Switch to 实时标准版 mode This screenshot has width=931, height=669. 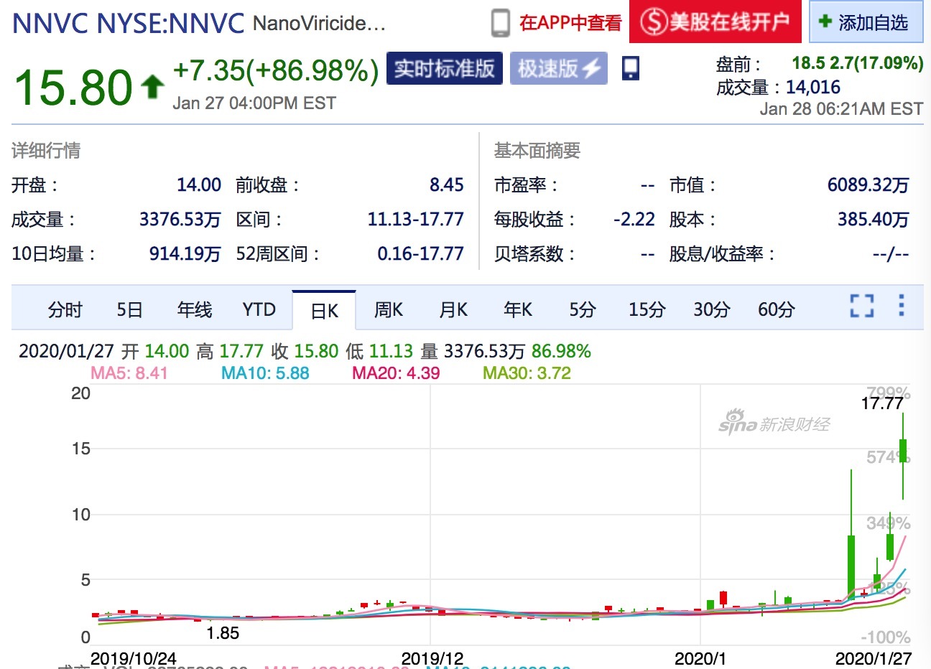coord(445,69)
